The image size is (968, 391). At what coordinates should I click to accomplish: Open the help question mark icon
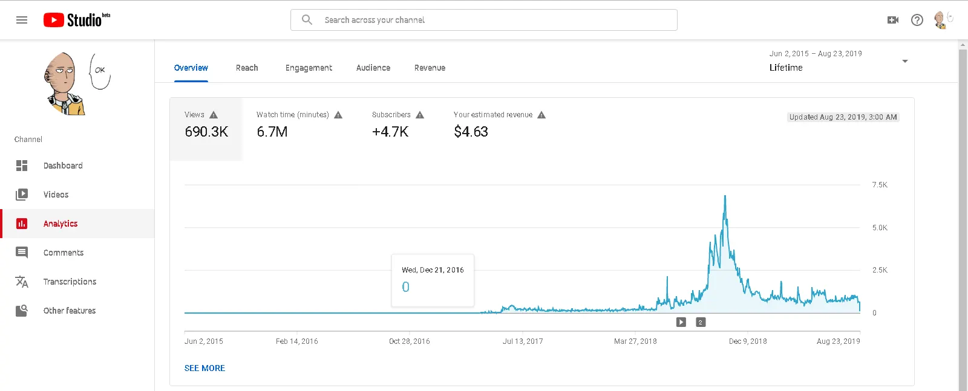tap(917, 20)
